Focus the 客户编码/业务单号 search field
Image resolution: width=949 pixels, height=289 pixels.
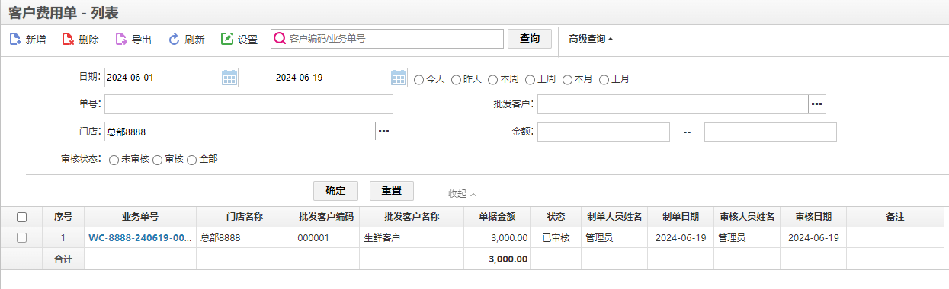coord(387,39)
